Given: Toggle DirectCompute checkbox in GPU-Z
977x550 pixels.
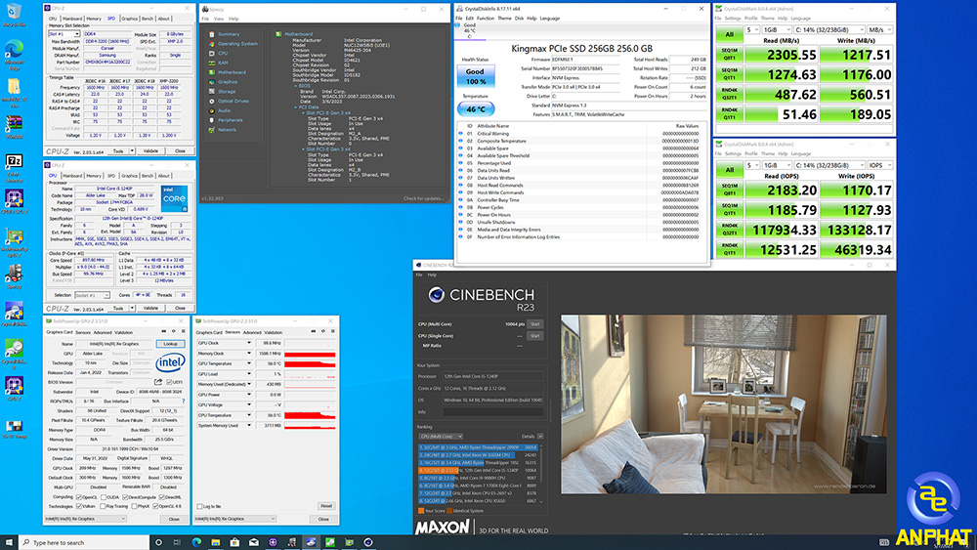Looking at the screenshot, I should 125,497.
